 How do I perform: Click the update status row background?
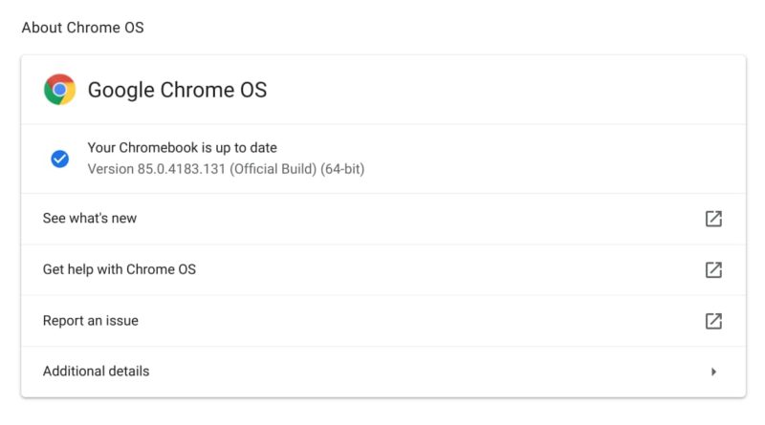coord(536,159)
